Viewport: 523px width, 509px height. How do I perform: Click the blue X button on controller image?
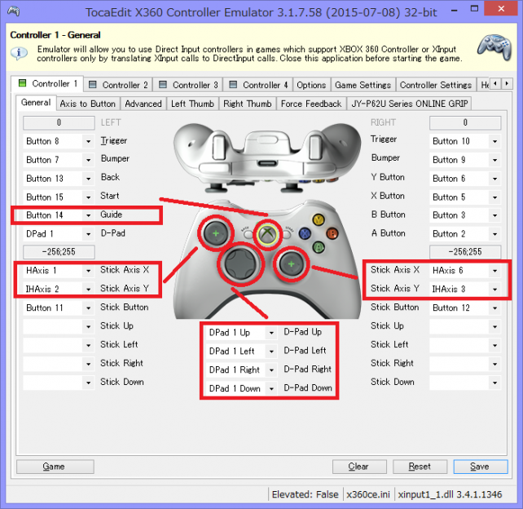[305, 233]
